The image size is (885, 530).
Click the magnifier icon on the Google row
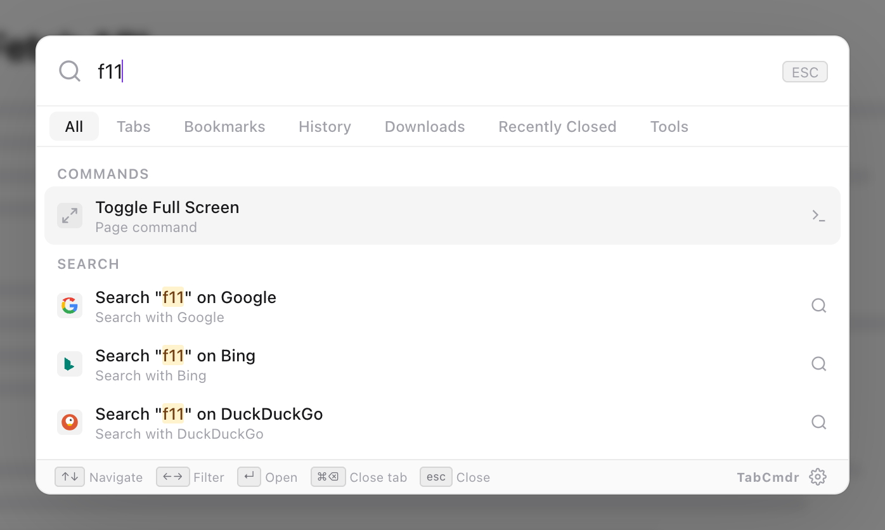coord(818,306)
